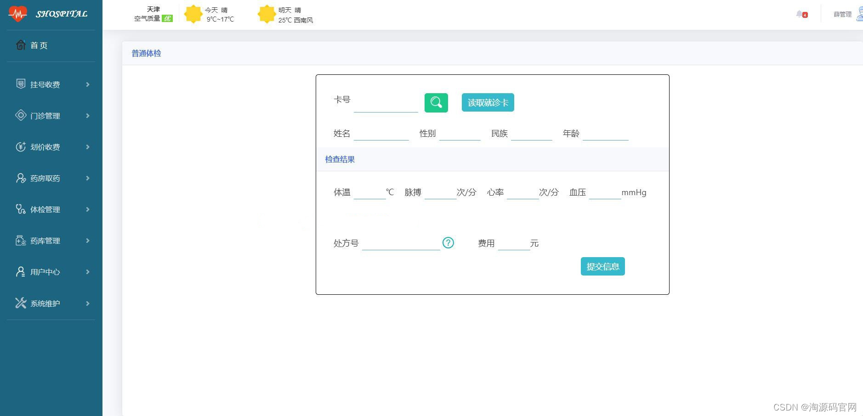
Task: Click the 25℃ 西南风 forecast text
Action: click(x=295, y=20)
